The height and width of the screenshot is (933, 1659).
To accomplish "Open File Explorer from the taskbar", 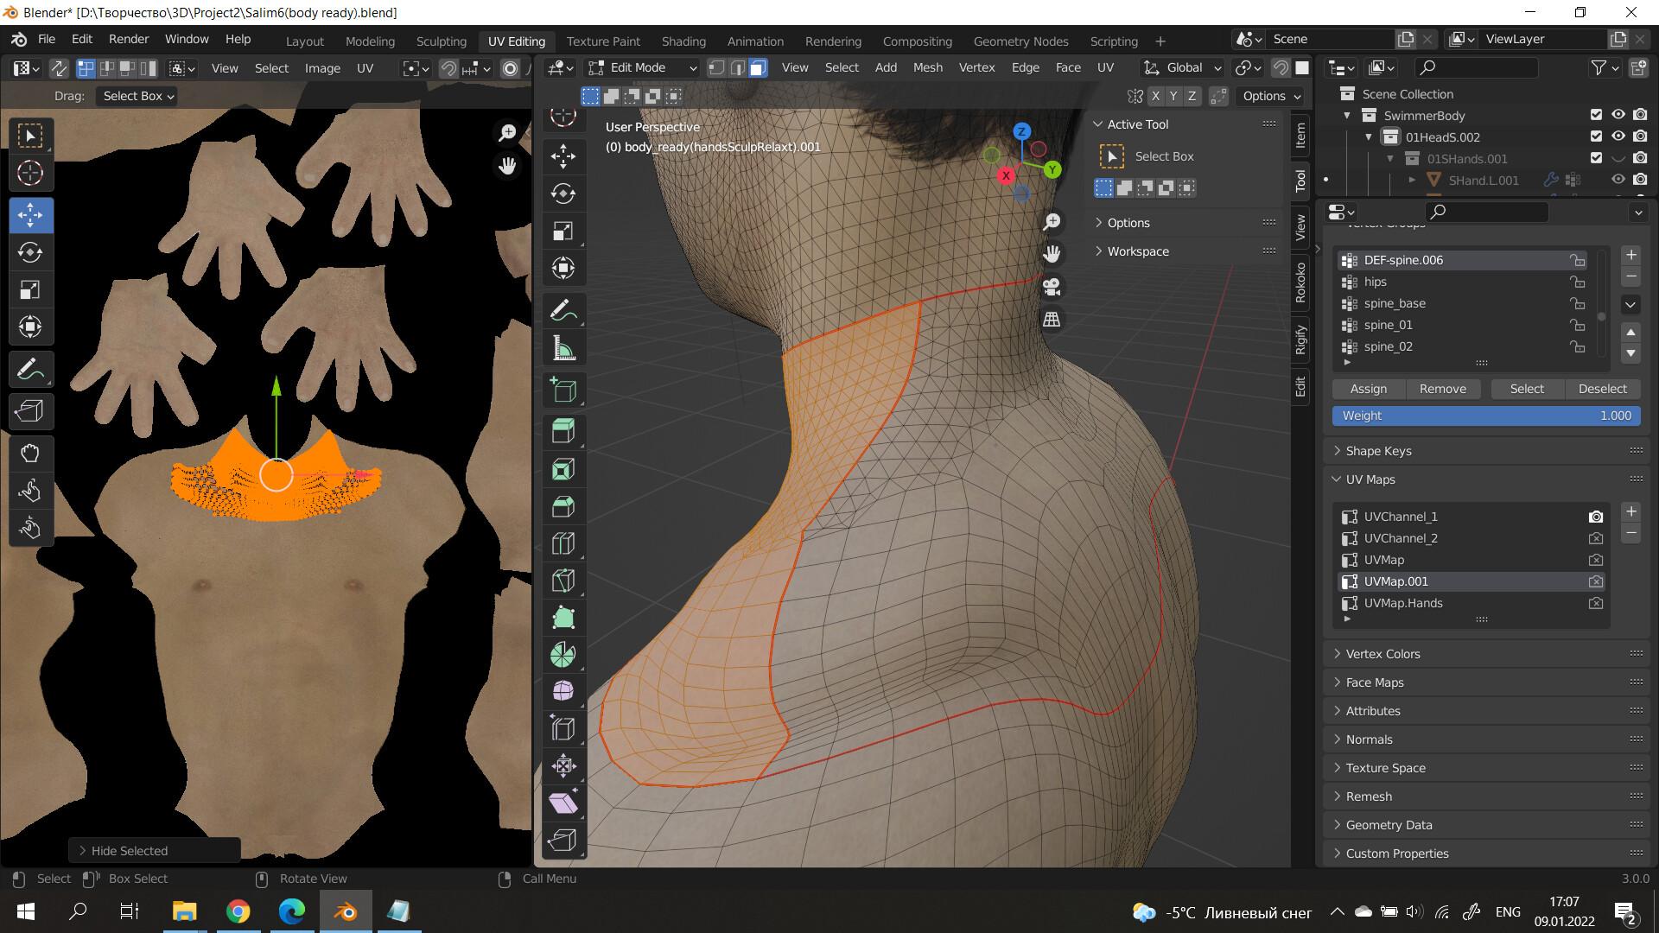I will pos(185,911).
